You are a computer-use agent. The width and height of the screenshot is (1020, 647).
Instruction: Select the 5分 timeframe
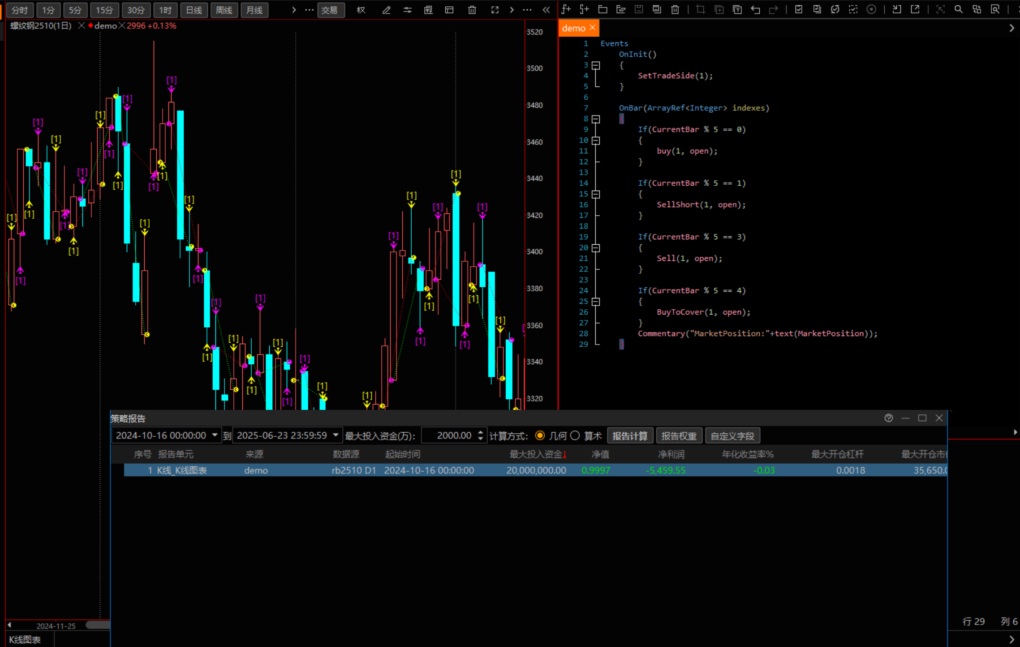click(75, 10)
